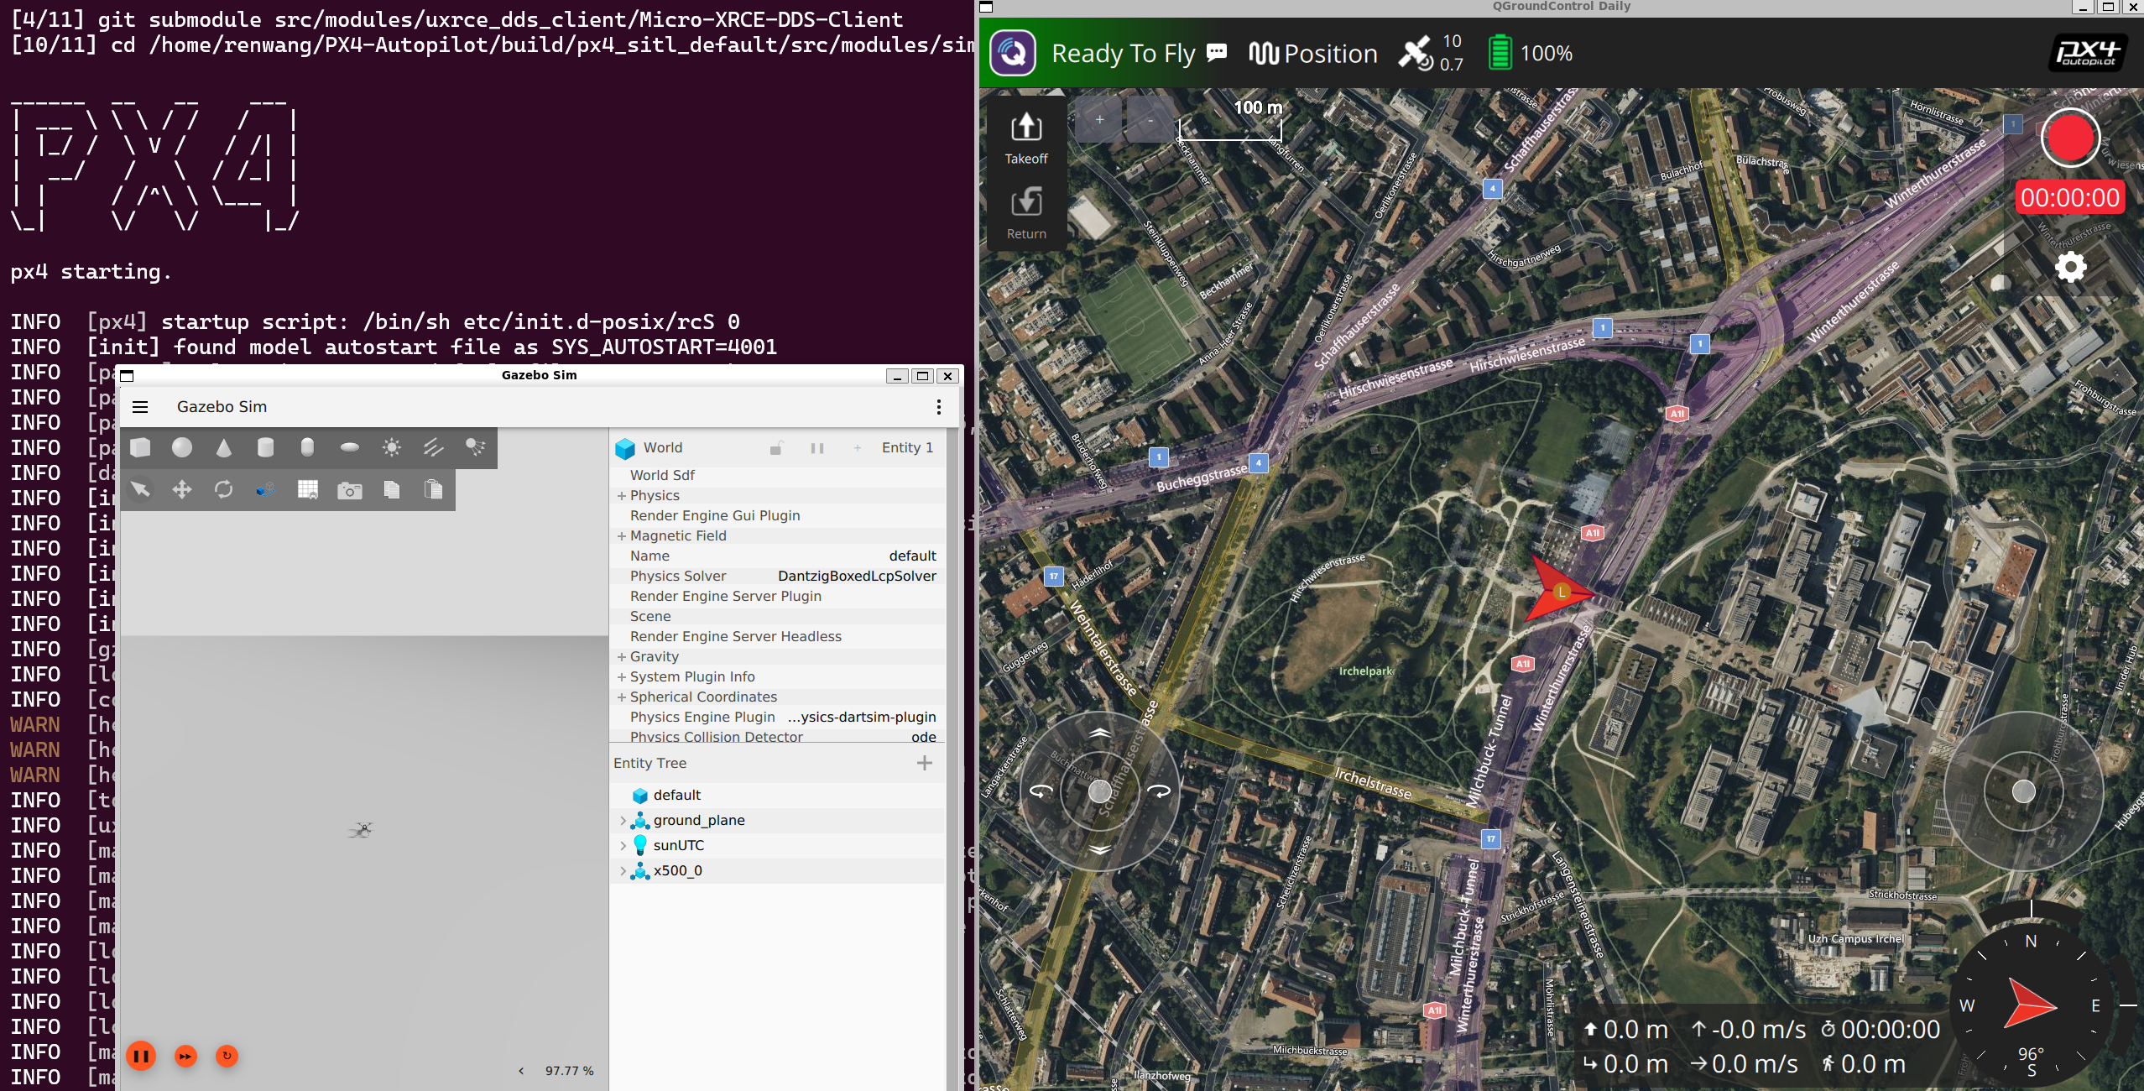Insert a capsule shape in Gazebo

pyautogui.click(x=308, y=447)
